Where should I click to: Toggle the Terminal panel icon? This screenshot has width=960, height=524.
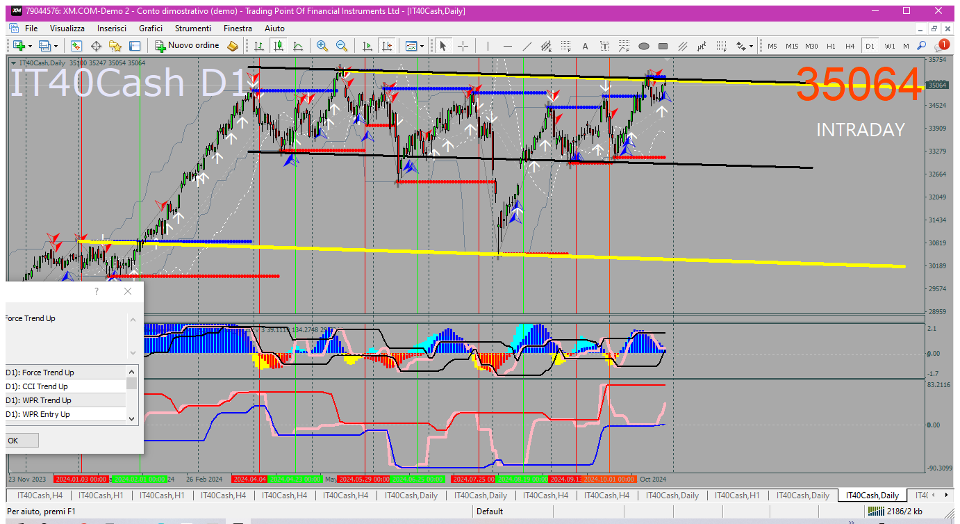click(135, 46)
